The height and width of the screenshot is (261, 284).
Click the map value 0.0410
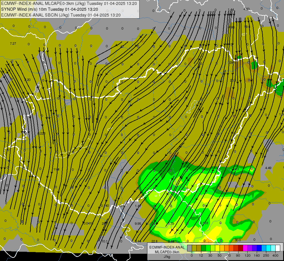[x=88, y=223]
